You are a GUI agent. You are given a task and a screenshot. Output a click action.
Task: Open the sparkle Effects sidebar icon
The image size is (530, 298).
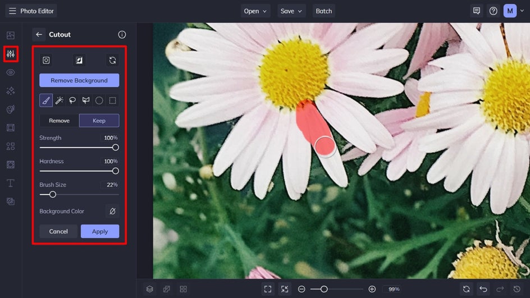pos(11,90)
